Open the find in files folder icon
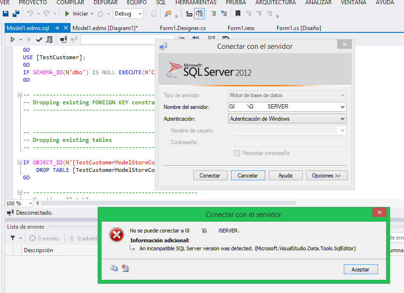The height and width of the screenshot is (293, 404). tap(168, 14)
